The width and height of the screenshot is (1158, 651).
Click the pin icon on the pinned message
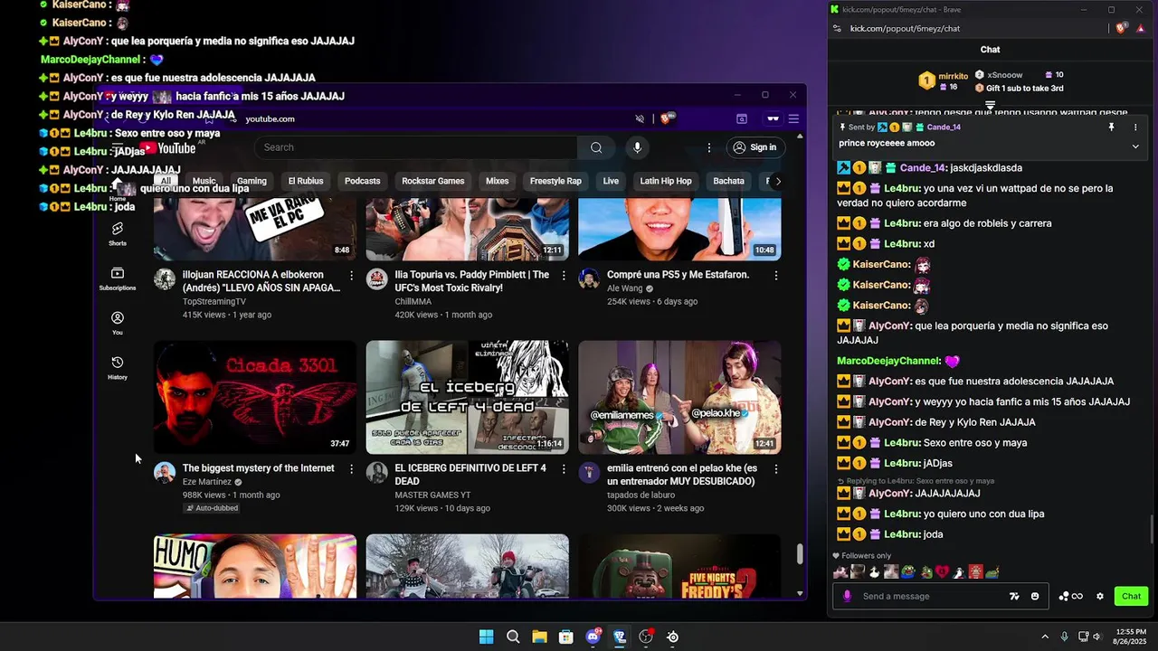pyautogui.click(x=1112, y=127)
